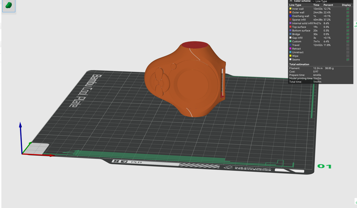Click the Internal solid infill label
The height and width of the screenshot is (208, 357).
click(x=302, y=23)
